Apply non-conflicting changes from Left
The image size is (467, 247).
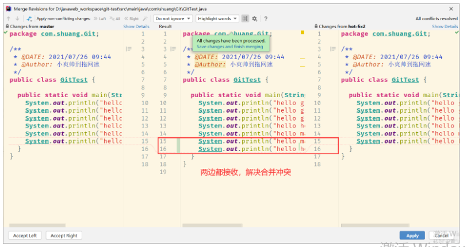coord(99,18)
